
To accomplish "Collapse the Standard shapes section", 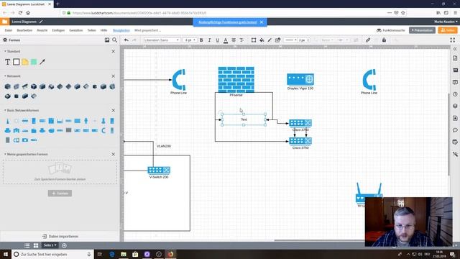I will [x=5, y=51].
